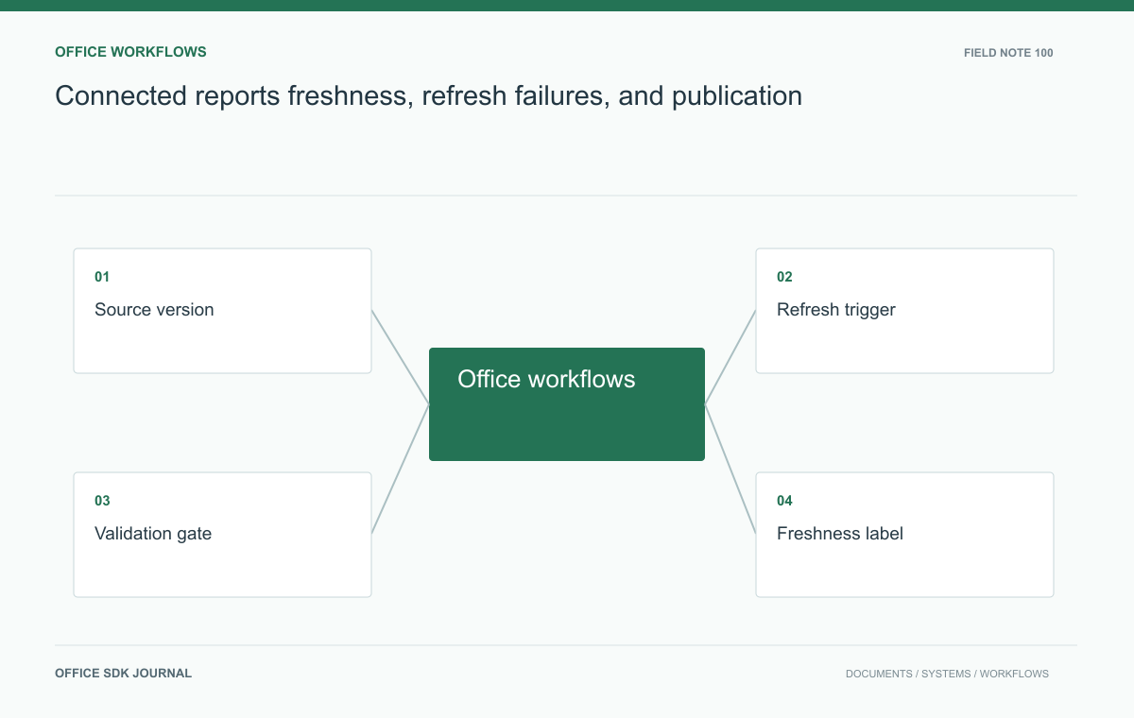This screenshot has height=718, width=1134.
Task: Click the green 'Office workflows' center box
Action: [567, 404]
